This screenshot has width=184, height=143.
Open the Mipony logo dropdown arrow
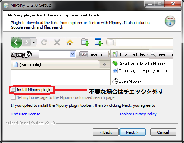[x=36, y=54]
